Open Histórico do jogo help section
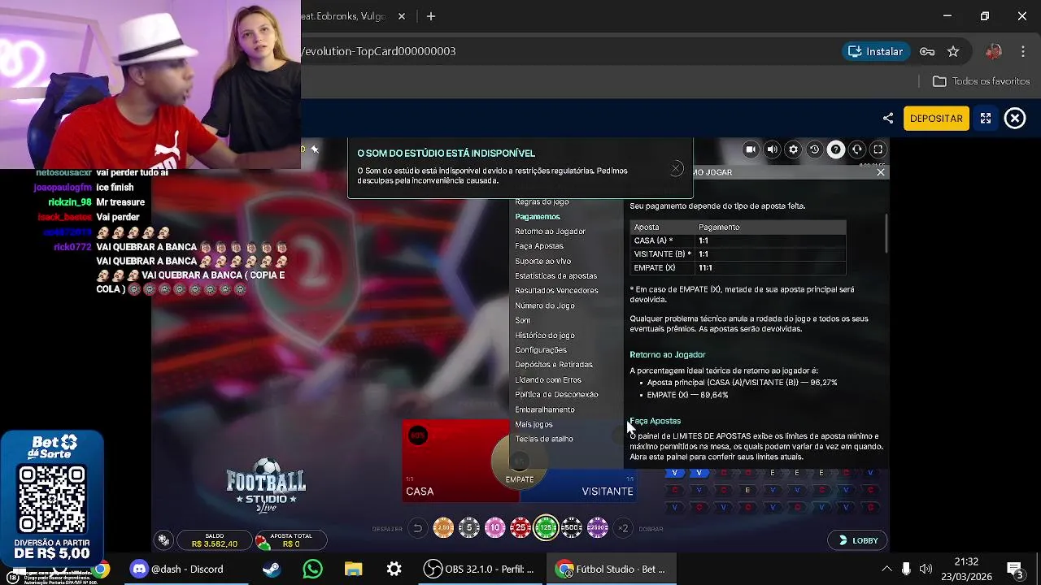 coord(545,336)
